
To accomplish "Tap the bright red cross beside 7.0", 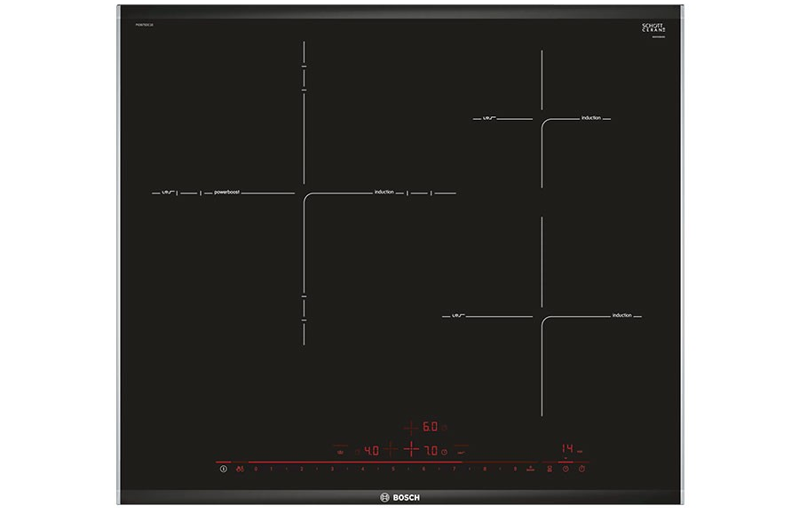I will (411, 450).
